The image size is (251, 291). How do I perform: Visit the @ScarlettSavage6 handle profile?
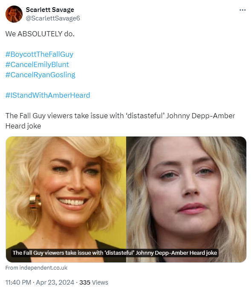click(53, 18)
